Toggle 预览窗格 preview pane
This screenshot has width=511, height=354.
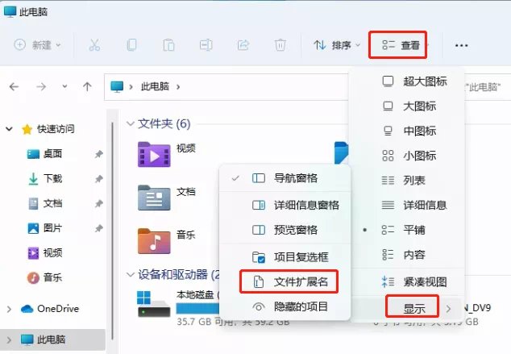coord(285,230)
